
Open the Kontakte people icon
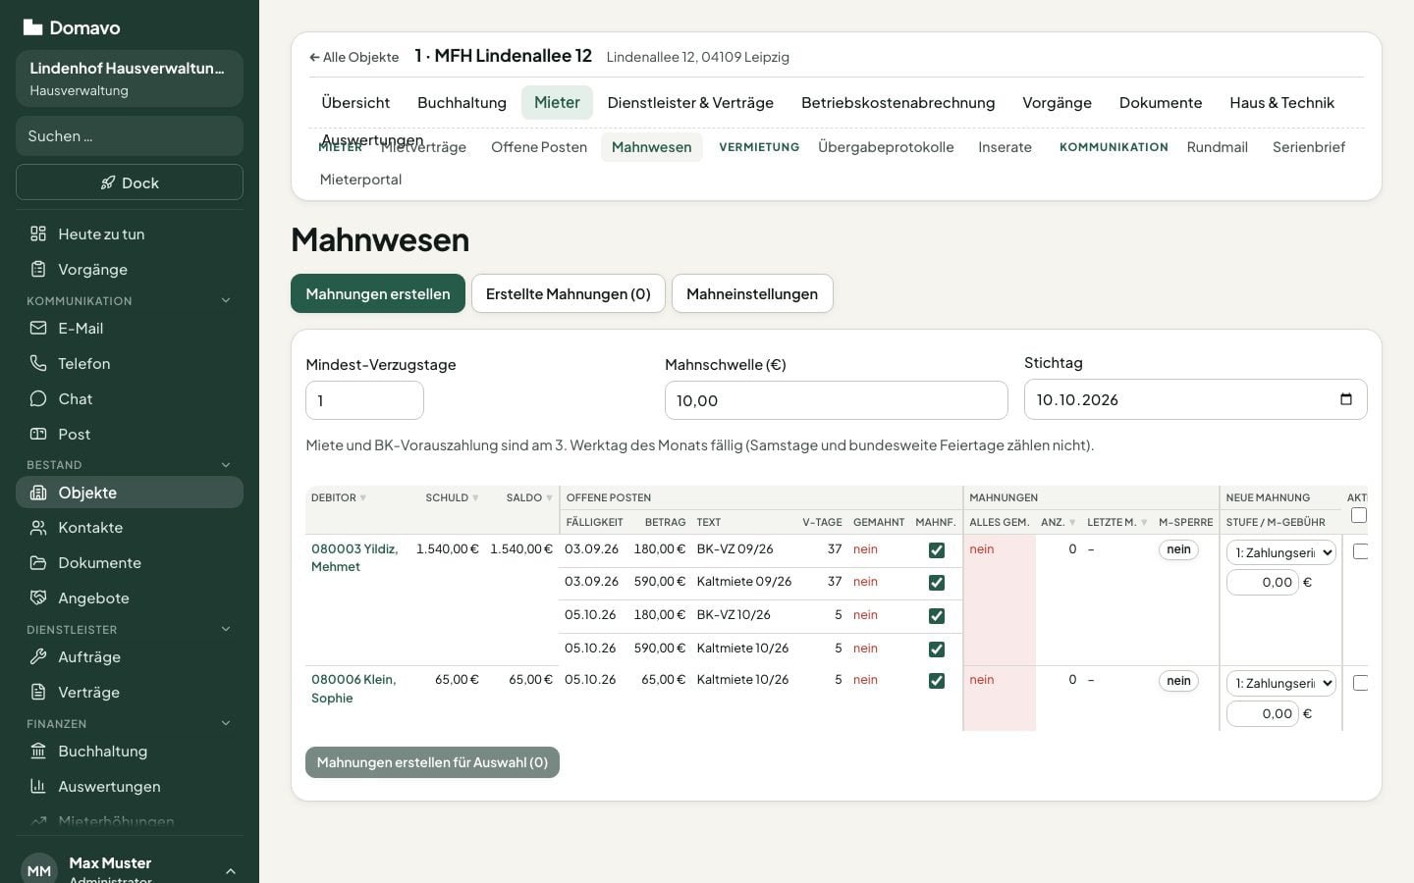click(x=38, y=528)
